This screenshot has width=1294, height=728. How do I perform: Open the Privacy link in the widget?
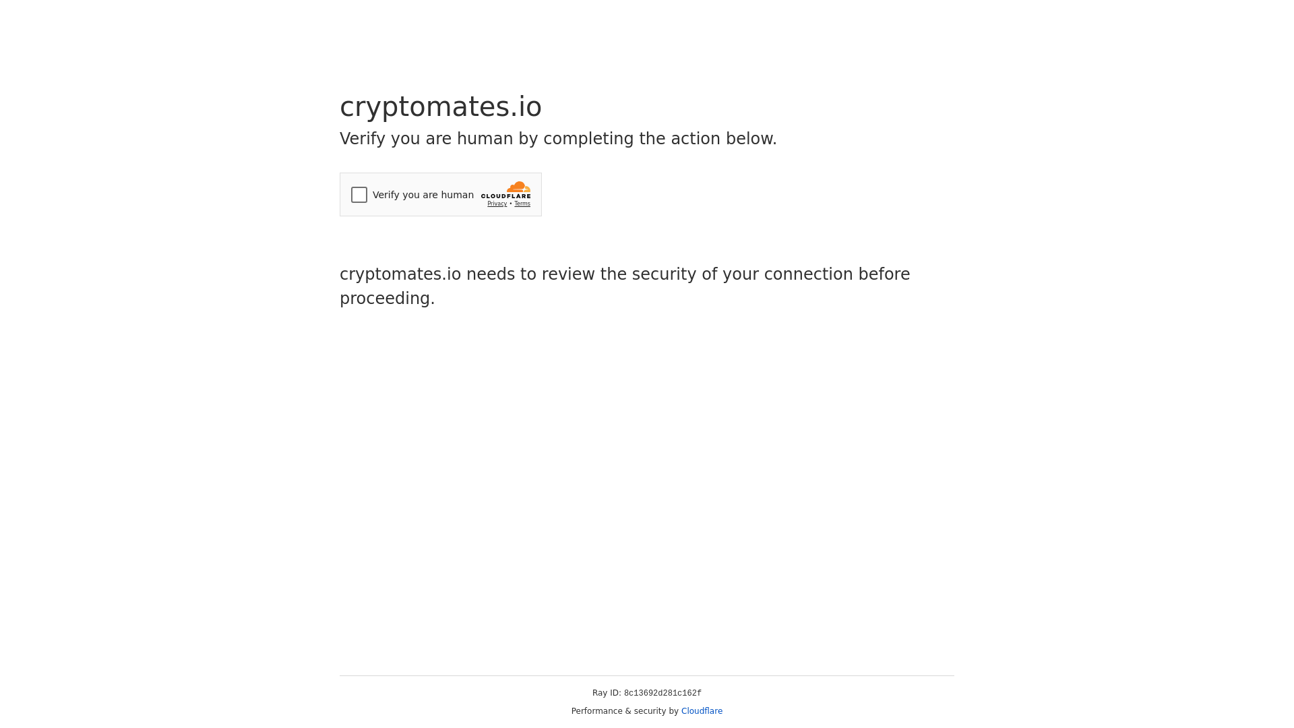coord(497,204)
